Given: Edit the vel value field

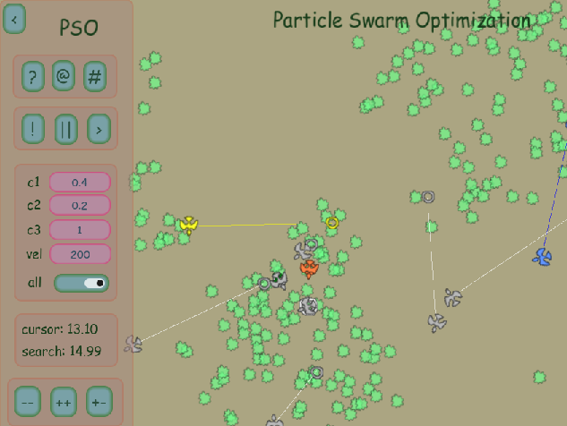Looking at the screenshot, I should click(x=80, y=254).
